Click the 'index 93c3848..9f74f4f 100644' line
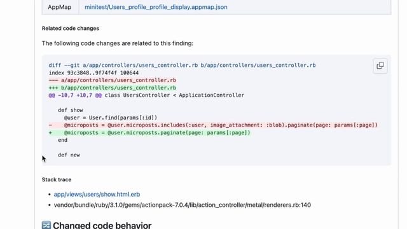The height and width of the screenshot is (229, 407). coord(93,73)
